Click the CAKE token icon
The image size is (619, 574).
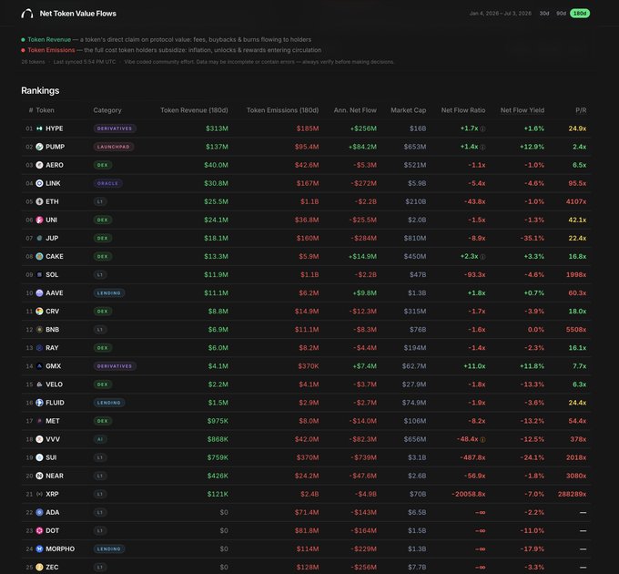click(39, 256)
